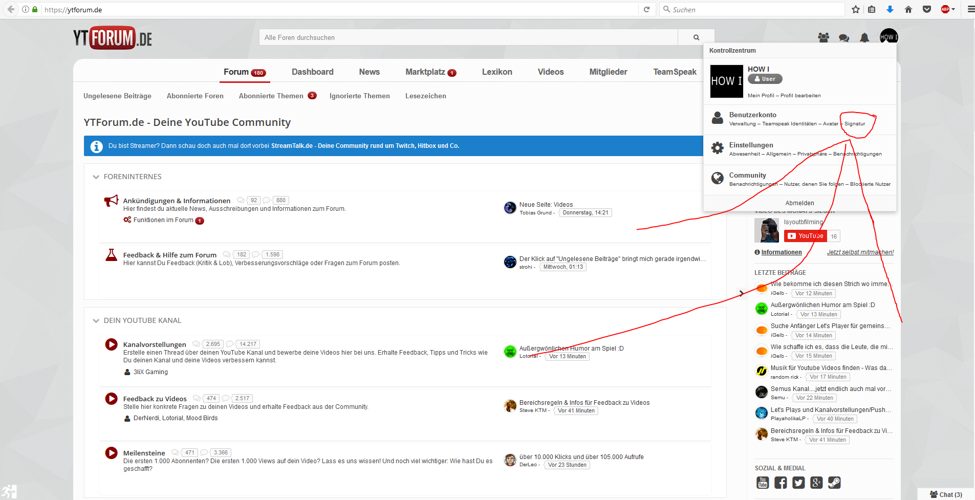Collapse the DEIN YOUTUBE KANAL category

[96, 321]
